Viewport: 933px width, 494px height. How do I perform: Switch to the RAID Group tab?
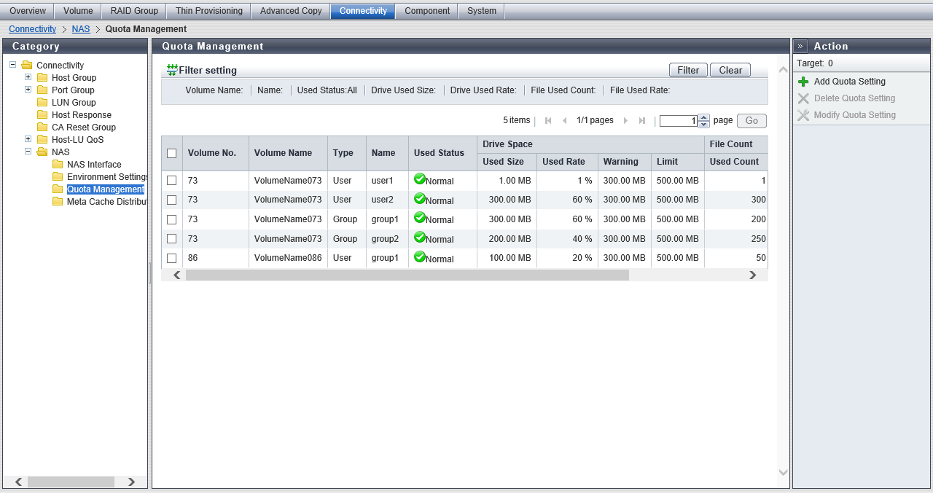[134, 11]
